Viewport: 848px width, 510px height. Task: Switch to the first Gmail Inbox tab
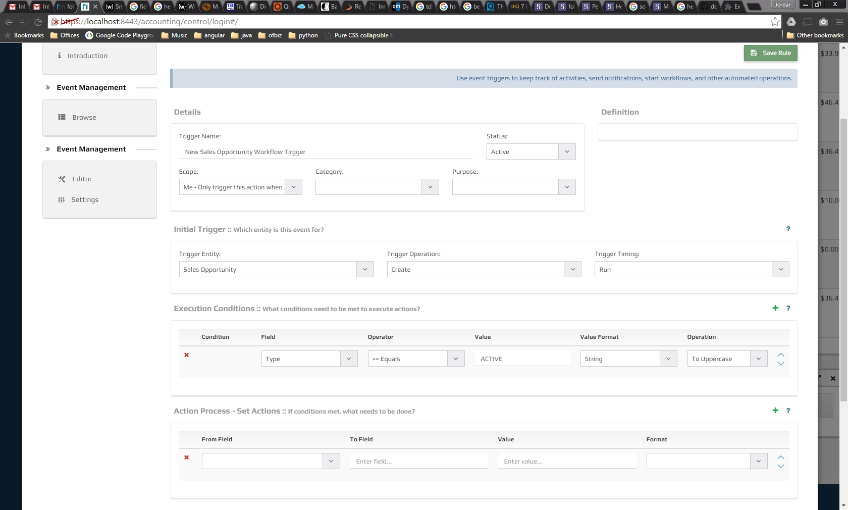click(17, 7)
